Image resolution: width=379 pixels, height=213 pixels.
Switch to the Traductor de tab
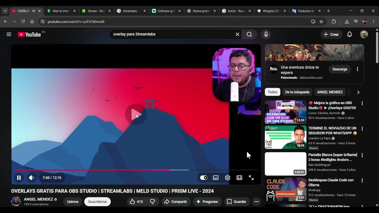pyautogui.click(x=306, y=11)
